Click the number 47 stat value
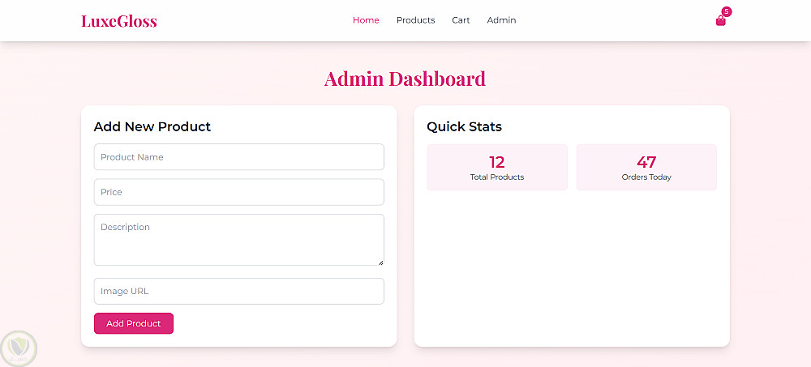The image size is (811, 367). pos(646,162)
